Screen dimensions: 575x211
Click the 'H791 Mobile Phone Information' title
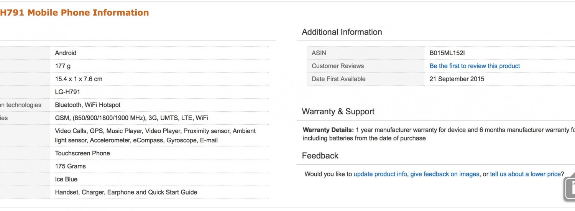click(x=74, y=13)
